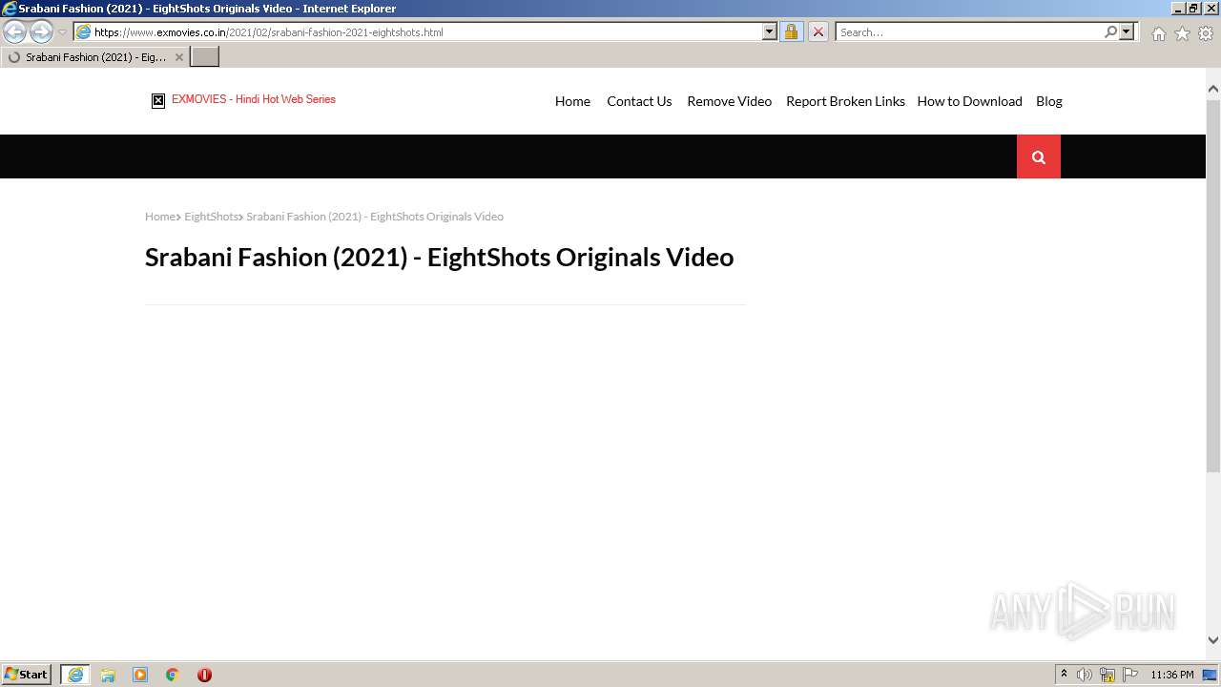Image resolution: width=1221 pixels, height=687 pixels.
Task: Open the recent pages dropdown arrow
Action: pos(62,32)
